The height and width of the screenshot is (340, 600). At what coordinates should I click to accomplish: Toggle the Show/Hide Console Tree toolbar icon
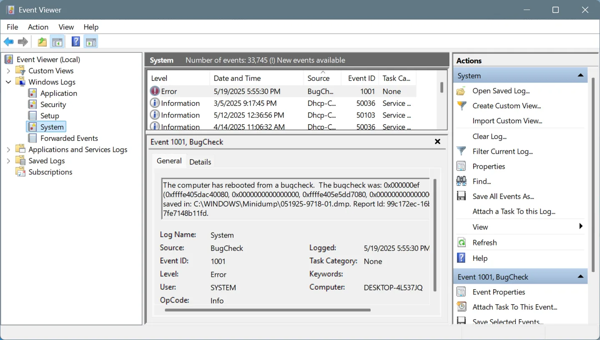(57, 42)
